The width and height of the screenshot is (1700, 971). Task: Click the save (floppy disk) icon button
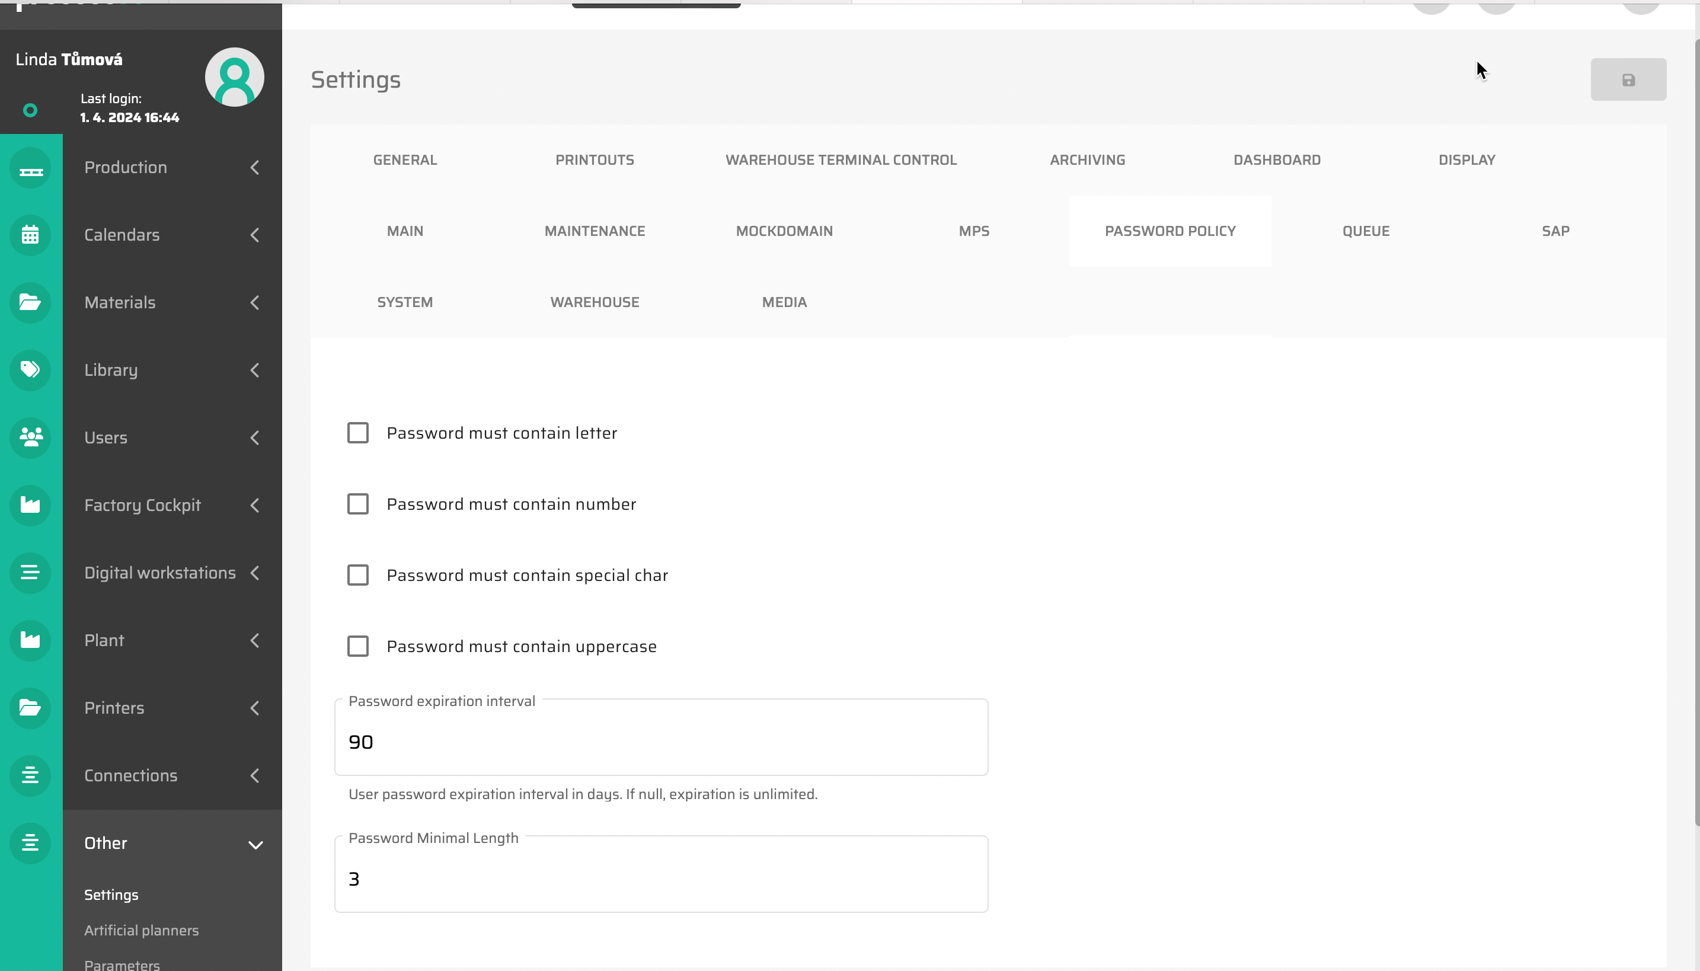coord(1627,80)
